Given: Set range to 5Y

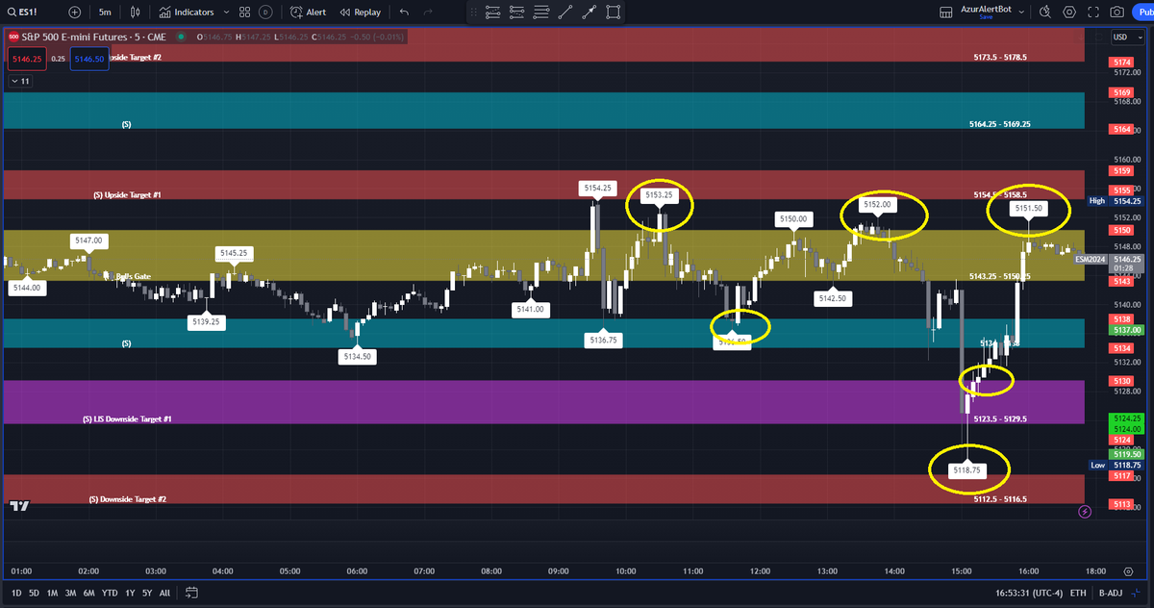Looking at the screenshot, I should pos(146,593).
